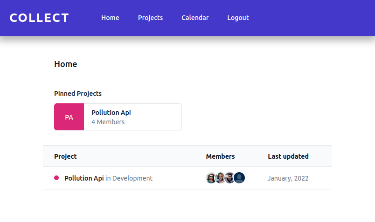Click the '4 Members' text on the pinned card
Screen dimensions: 375x222
click(x=108, y=122)
